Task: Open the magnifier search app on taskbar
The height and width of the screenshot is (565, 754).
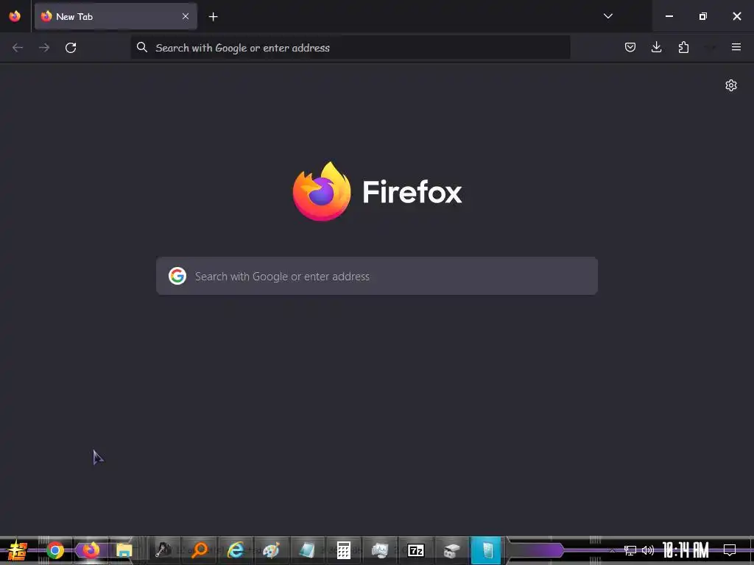Action: click(x=200, y=550)
